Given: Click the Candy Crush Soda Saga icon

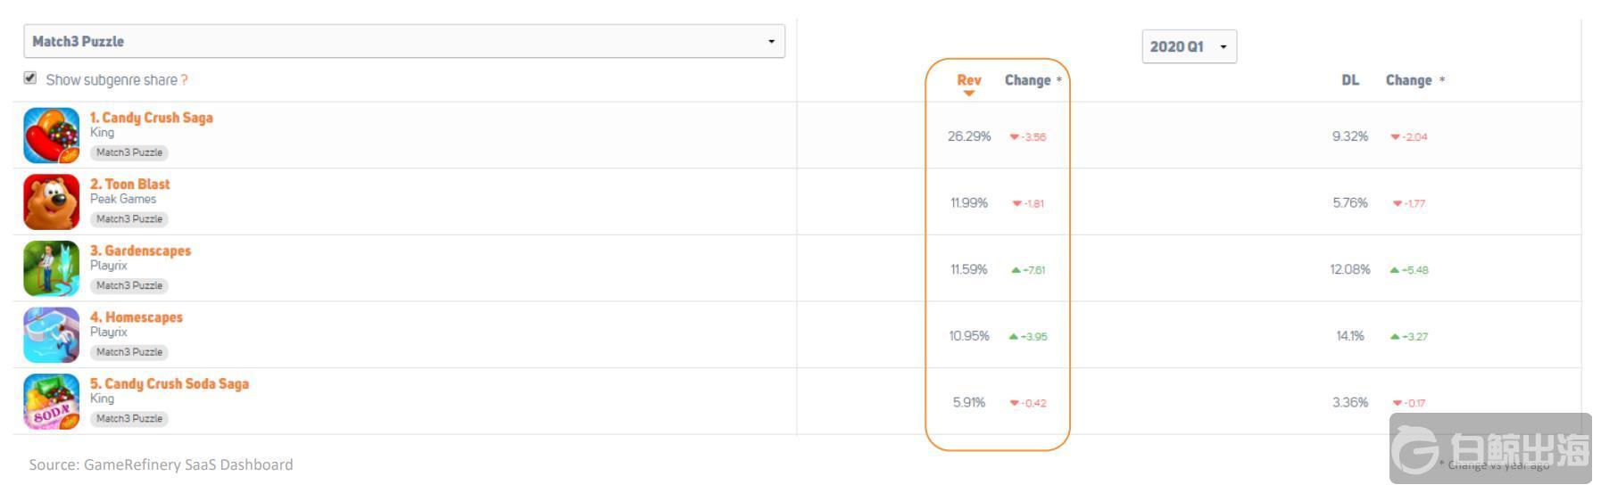Looking at the screenshot, I should [x=51, y=402].
